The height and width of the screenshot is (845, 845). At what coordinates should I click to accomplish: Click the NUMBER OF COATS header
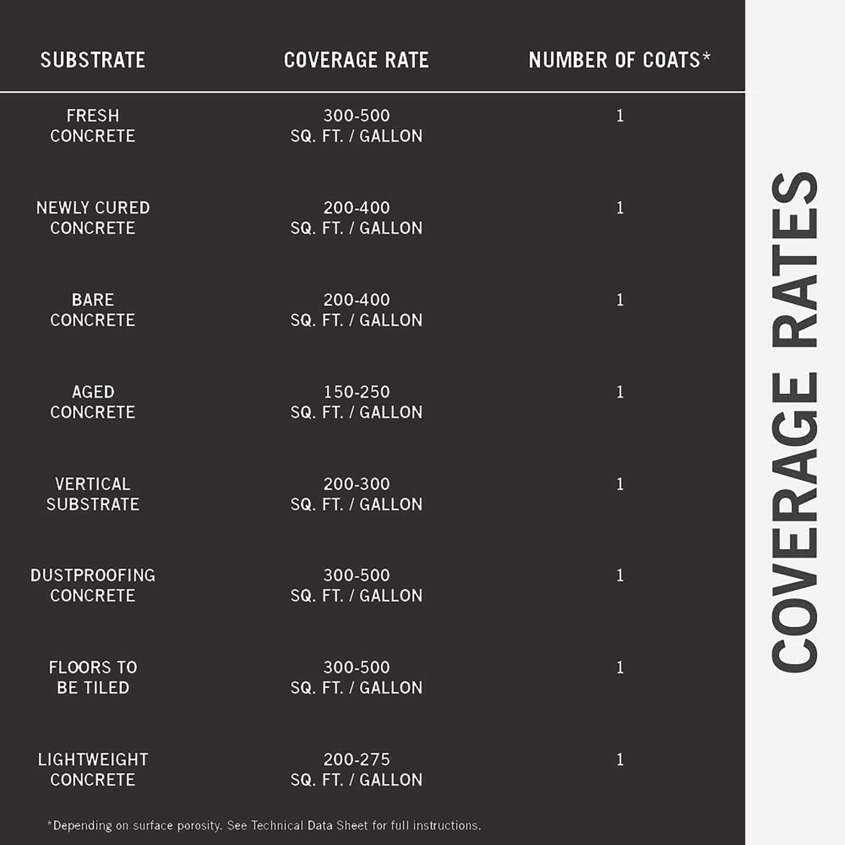click(x=619, y=60)
